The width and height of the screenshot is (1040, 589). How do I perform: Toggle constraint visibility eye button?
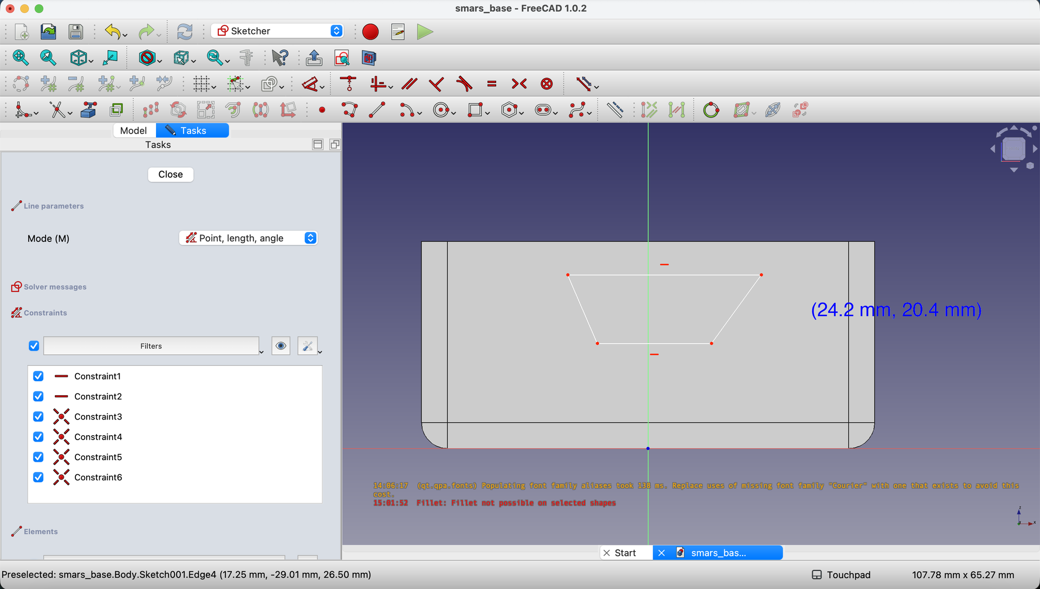(x=281, y=346)
